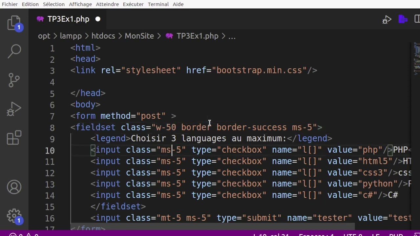Click the '<head>' opening tag on line 2

point(85,59)
